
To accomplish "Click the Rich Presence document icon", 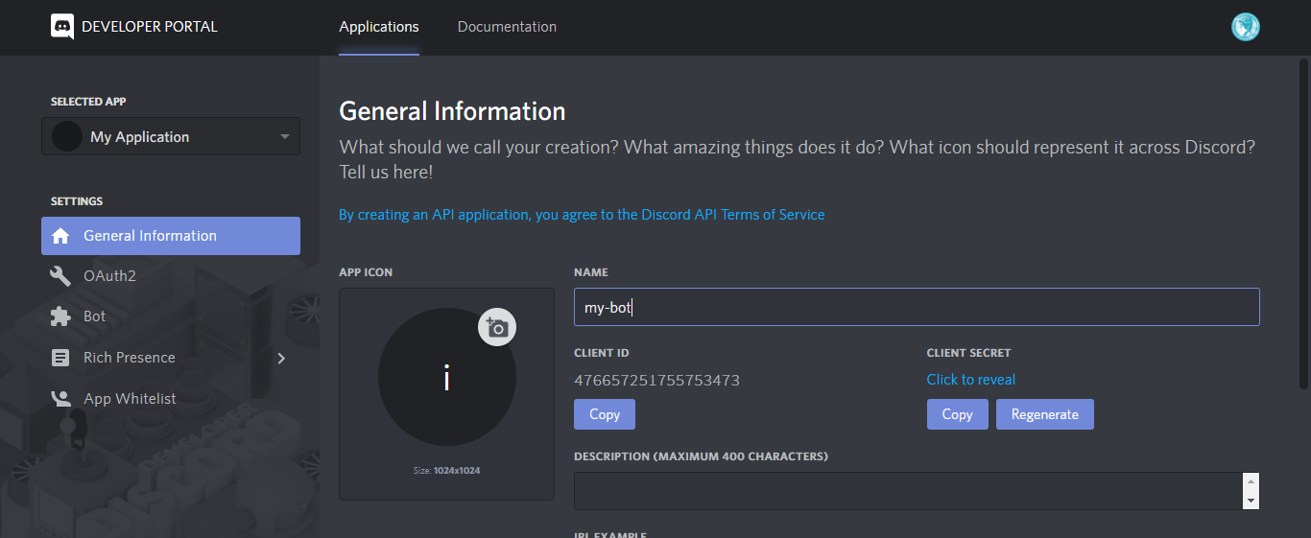I will click(x=60, y=358).
